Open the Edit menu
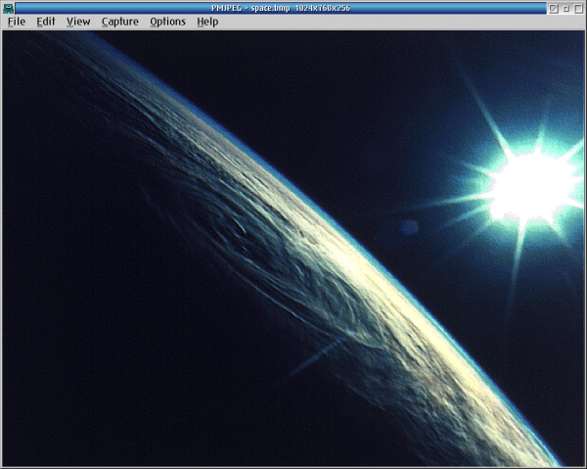Screen dimensions: 587x469 (46, 22)
